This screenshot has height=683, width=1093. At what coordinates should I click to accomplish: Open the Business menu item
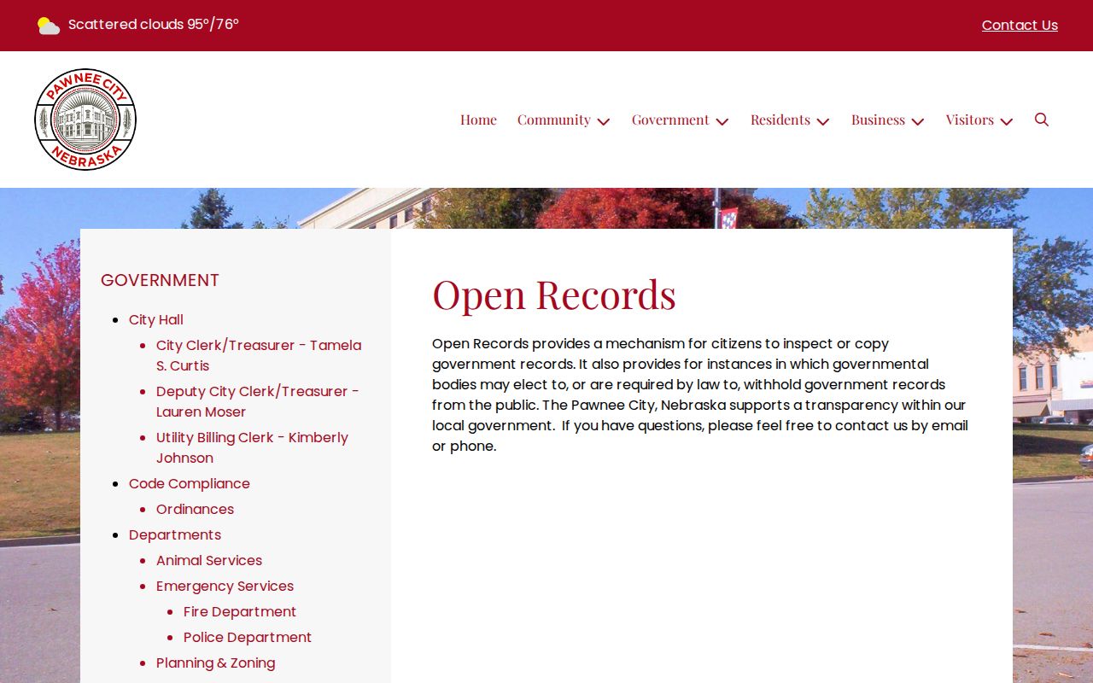tap(878, 120)
